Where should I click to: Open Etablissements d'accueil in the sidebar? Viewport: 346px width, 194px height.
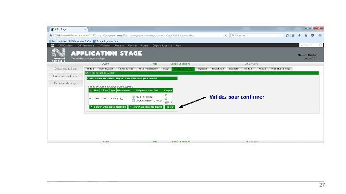(65, 76)
